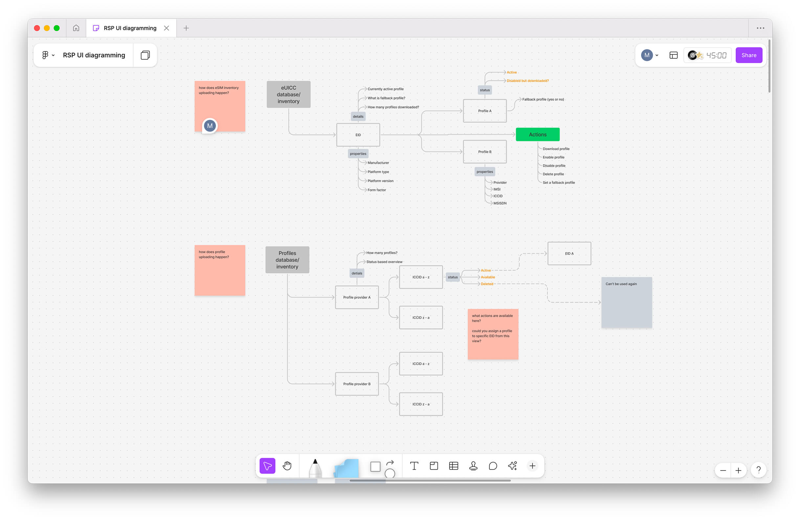Select the square shape tool

(x=375, y=466)
